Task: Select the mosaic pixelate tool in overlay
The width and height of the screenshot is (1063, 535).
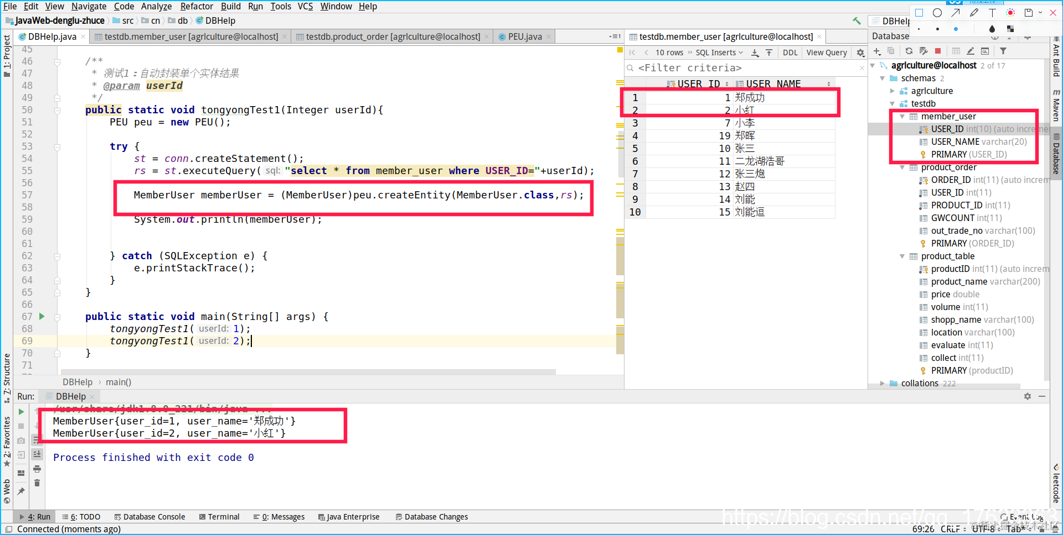Action: point(1010,29)
